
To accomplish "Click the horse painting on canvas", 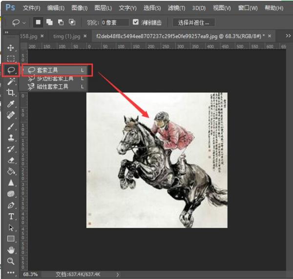I will point(157,160).
